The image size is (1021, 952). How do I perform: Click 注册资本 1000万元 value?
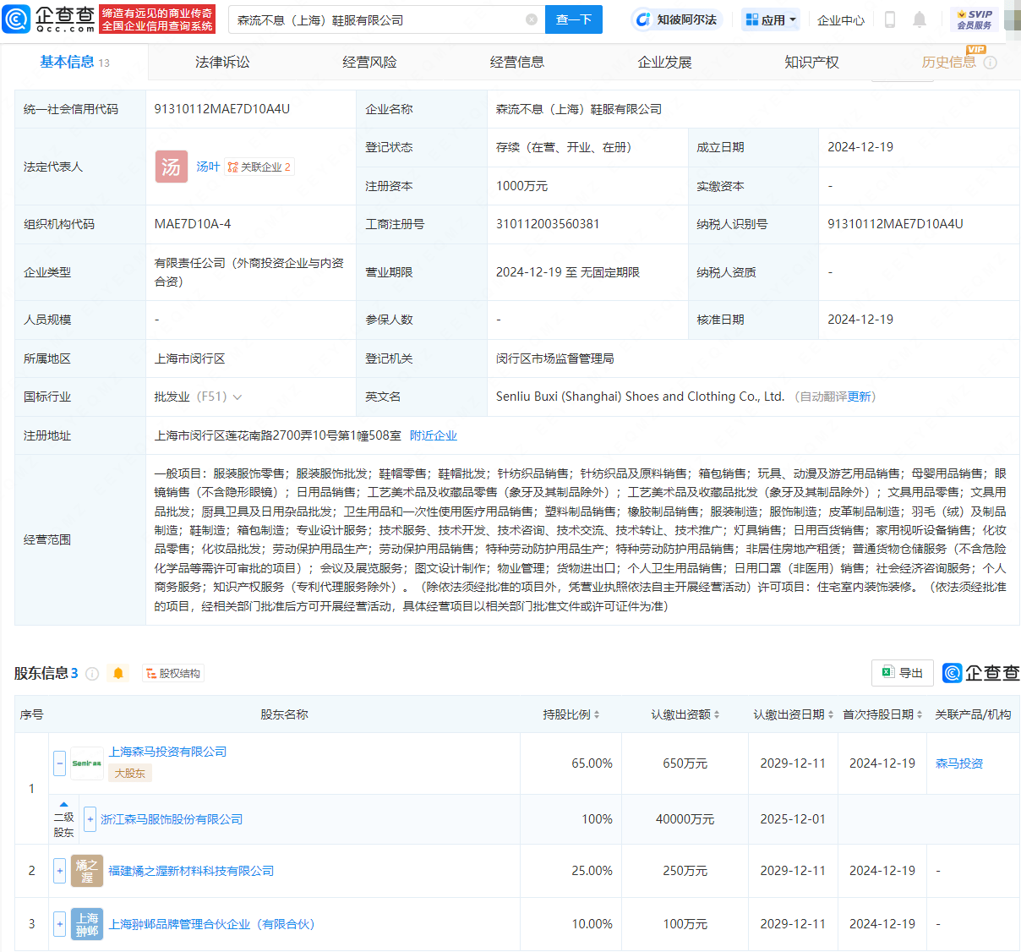click(x=521, y=186)
